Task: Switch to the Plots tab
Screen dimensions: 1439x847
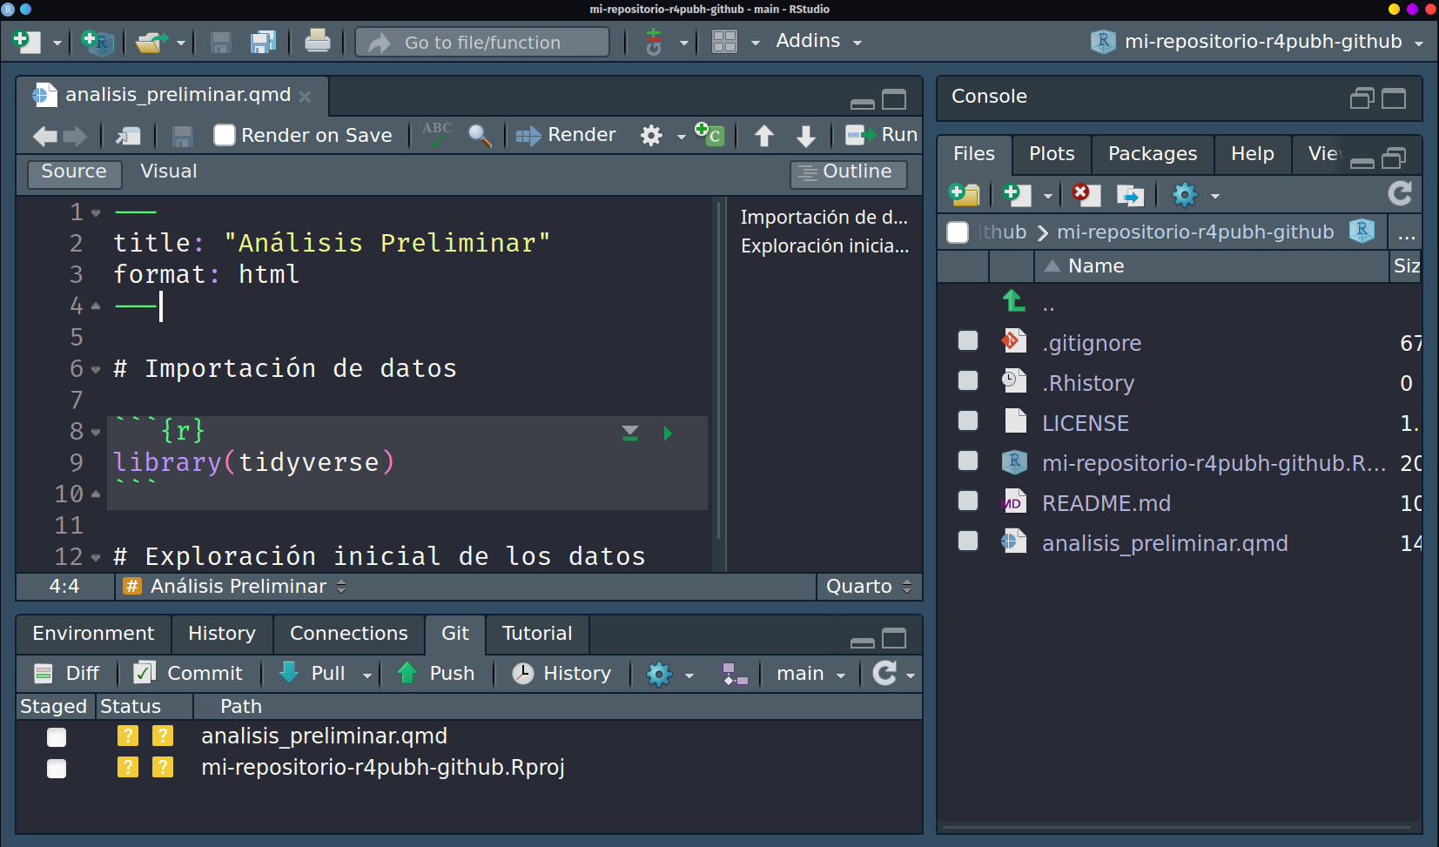Action: (x=1052, y=154)
